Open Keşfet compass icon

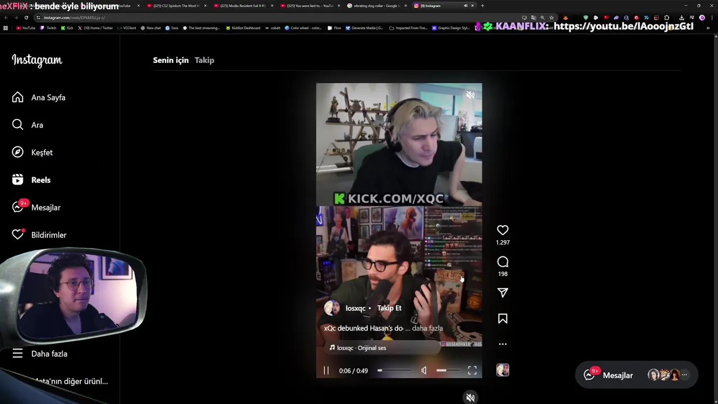[18, 153]
